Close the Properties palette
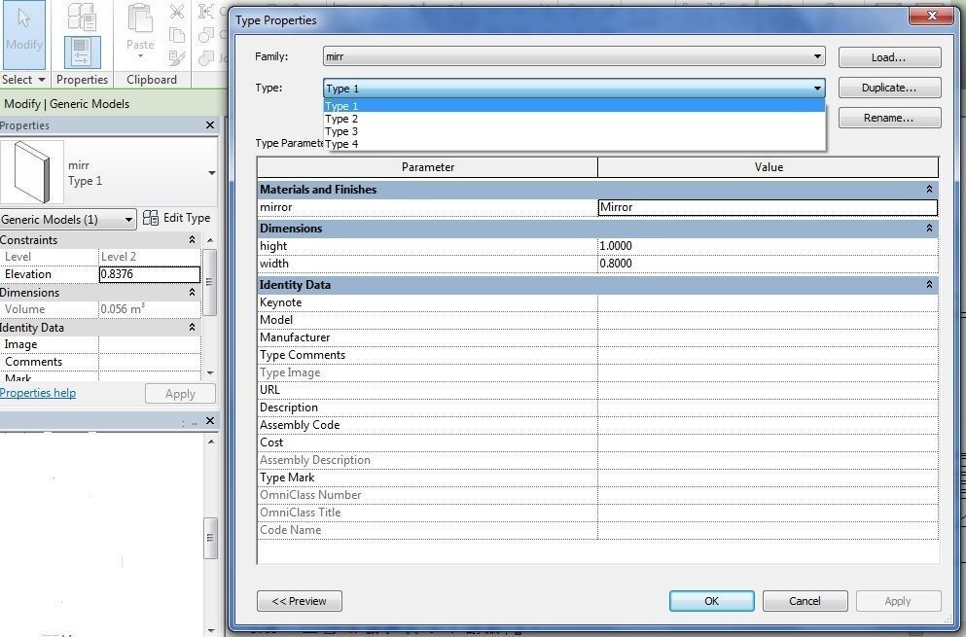This screenshot has width=966, height=637. (x=210, y=125)
